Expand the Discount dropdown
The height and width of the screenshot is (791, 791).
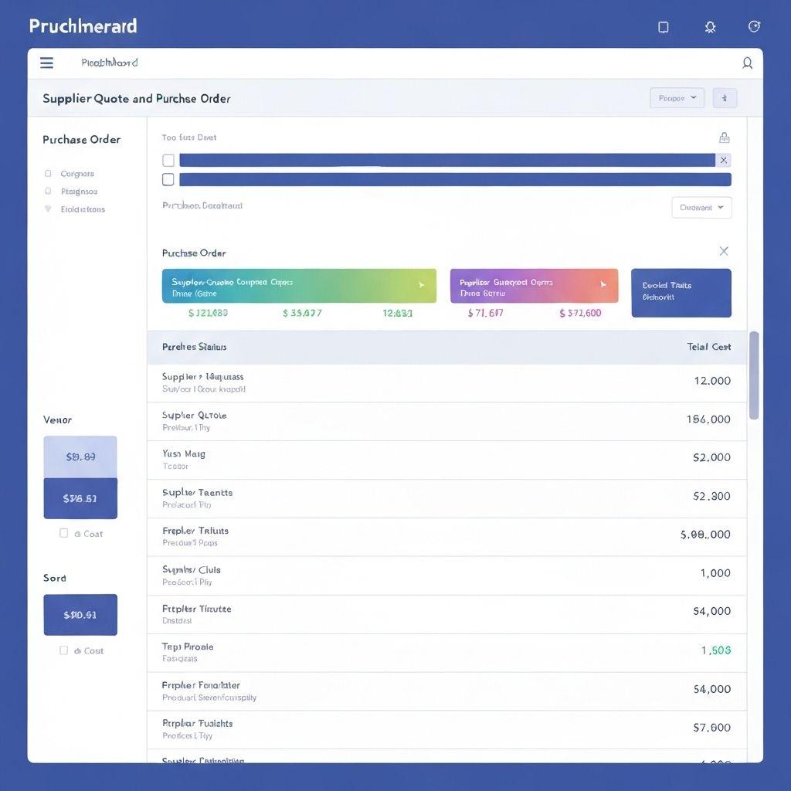point(701,207)
